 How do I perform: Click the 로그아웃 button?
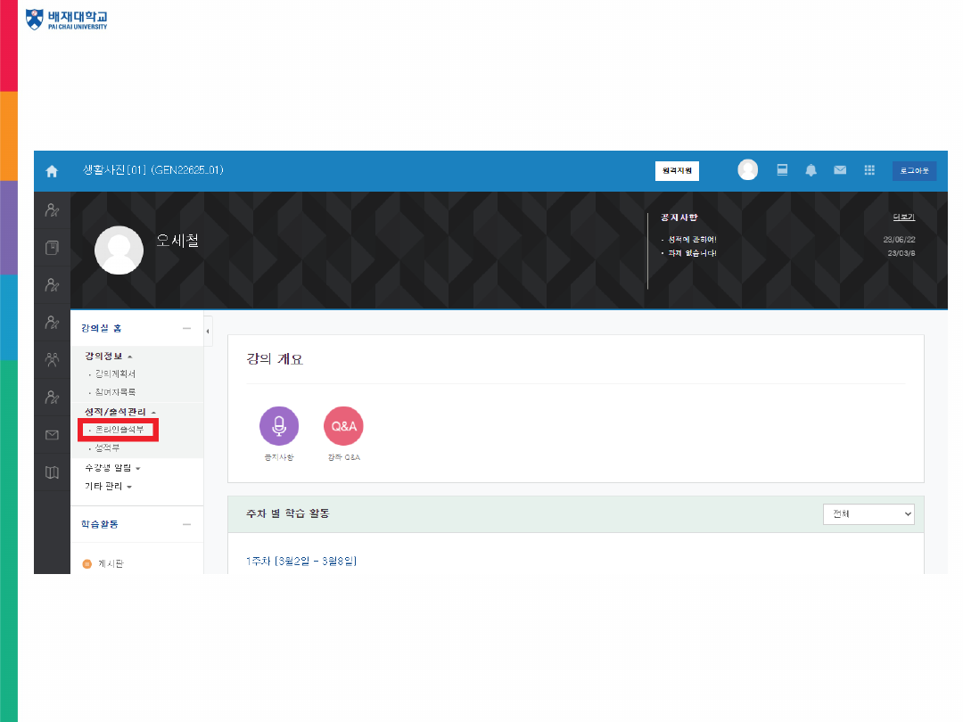(914, 171)
